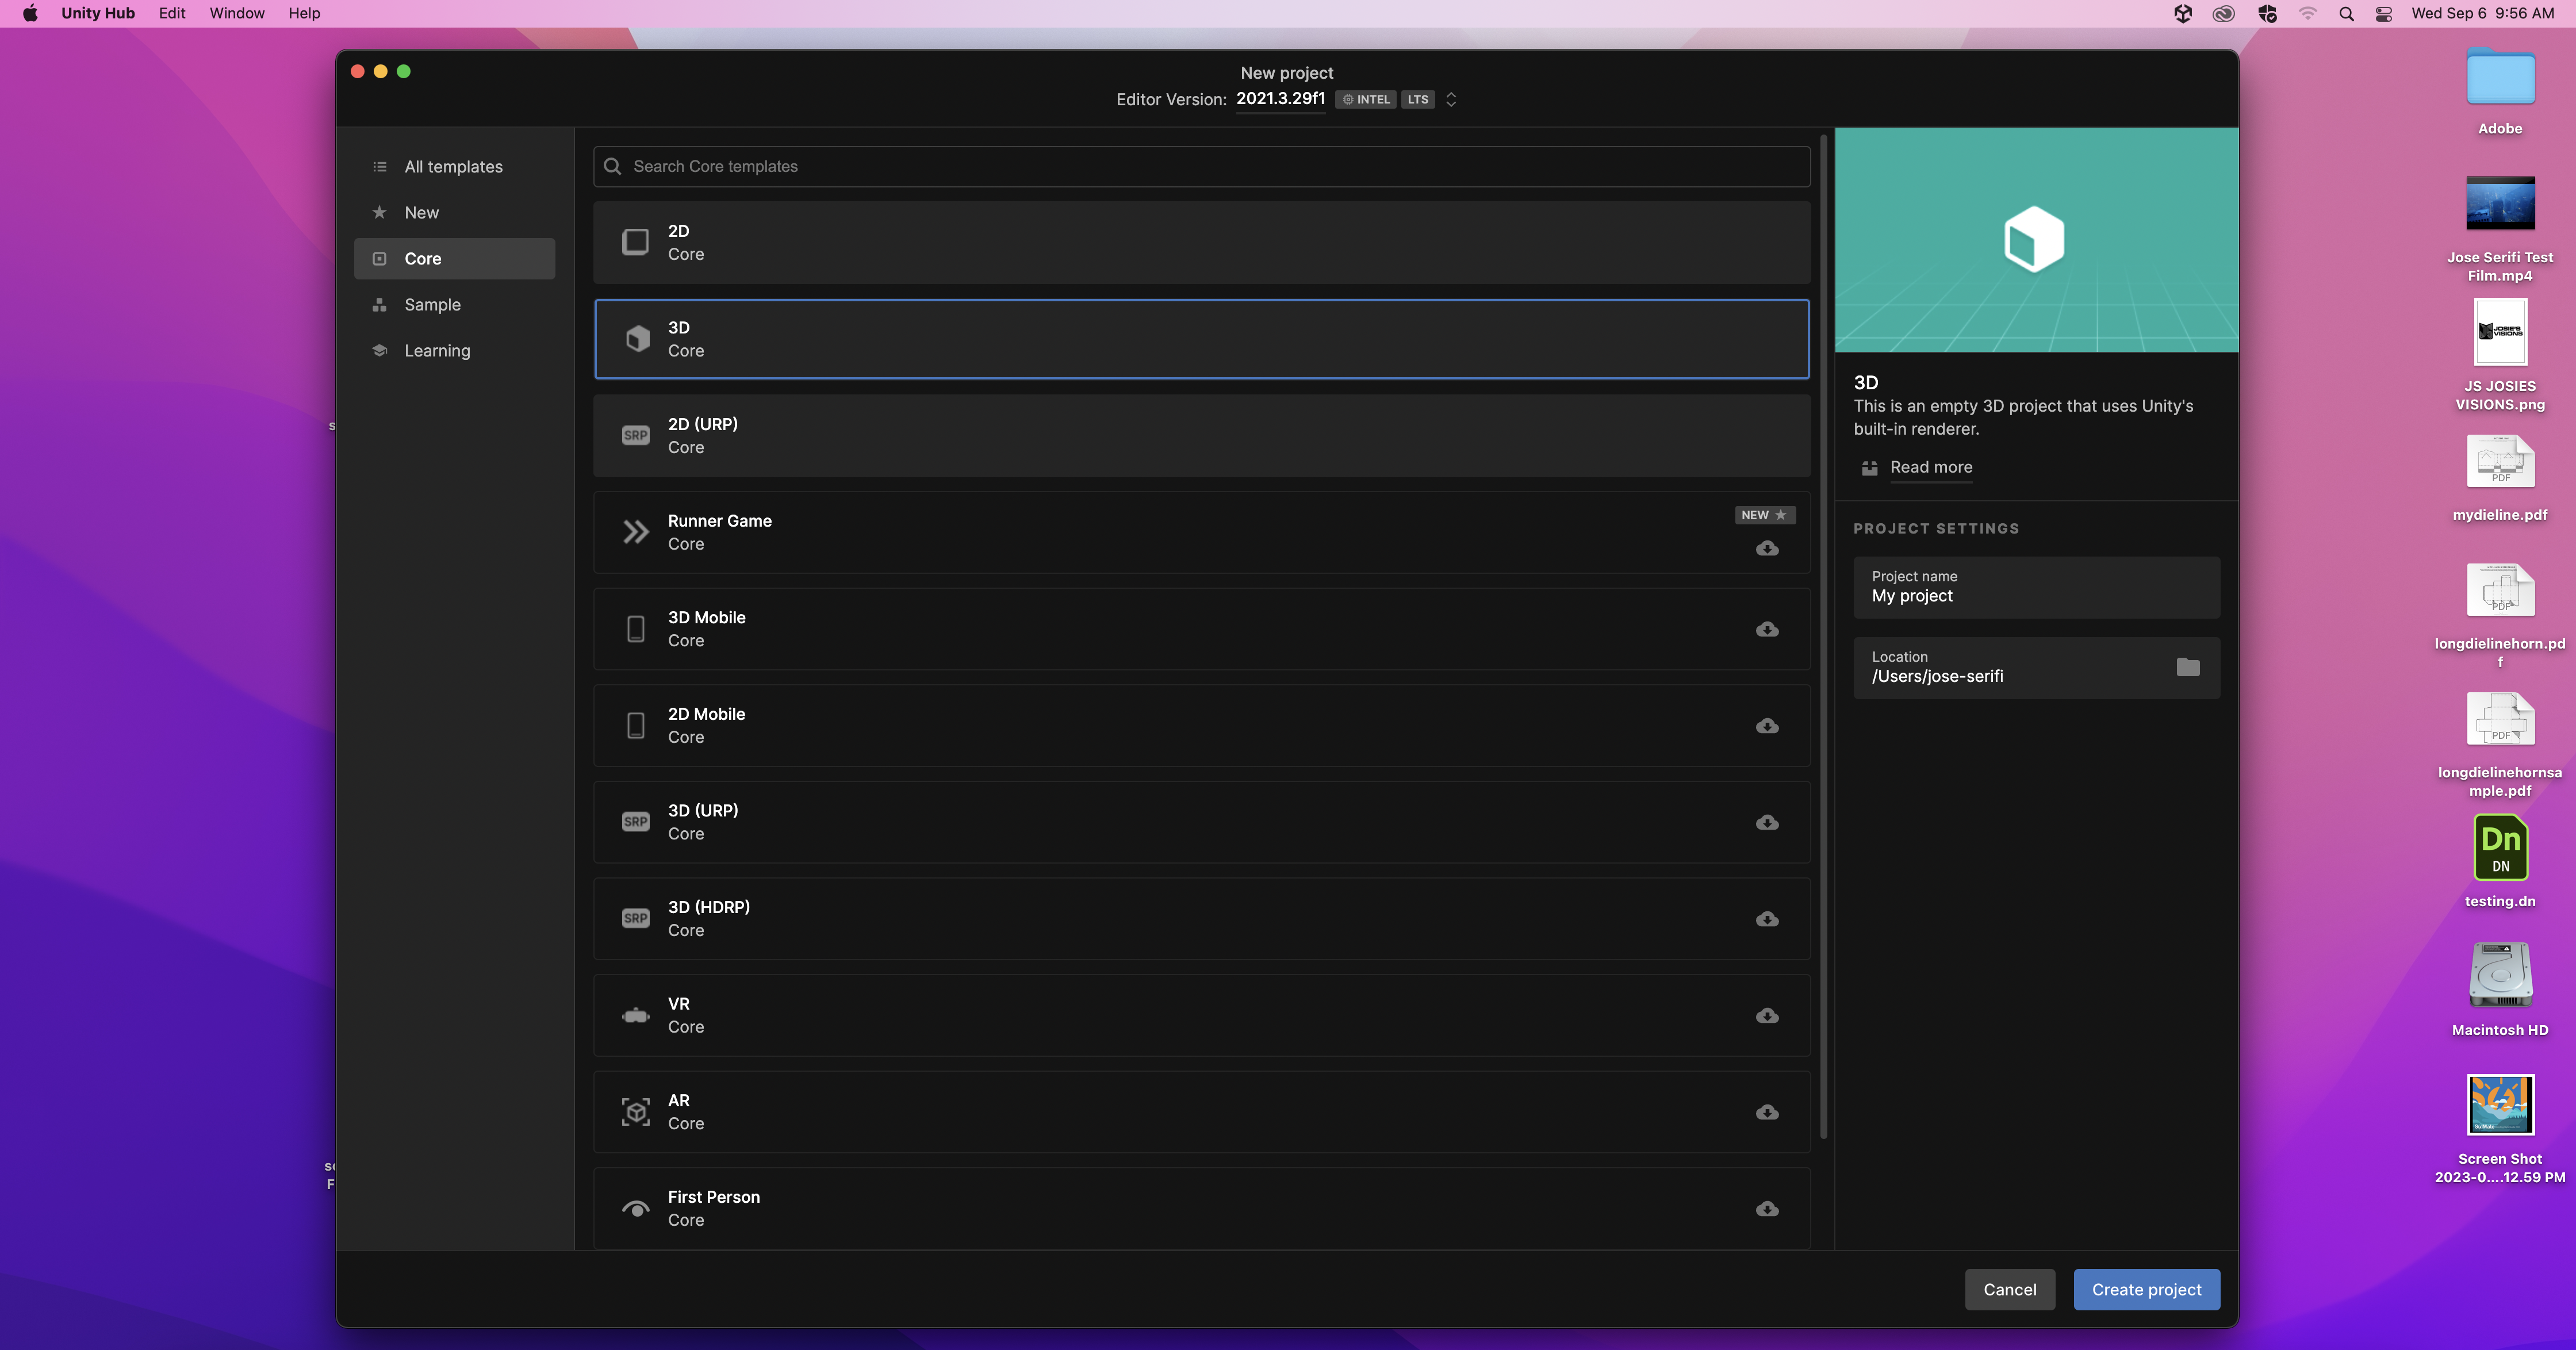Browse project location with folder icon
Screen dimensions: 2576x1350
tap(2187, 667)
